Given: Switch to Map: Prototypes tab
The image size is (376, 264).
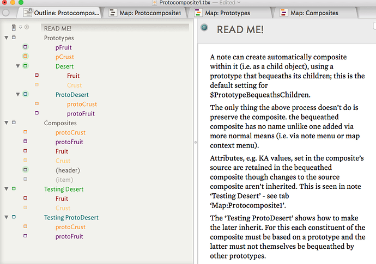Looking at the screenshot, I should pos(230,13).
